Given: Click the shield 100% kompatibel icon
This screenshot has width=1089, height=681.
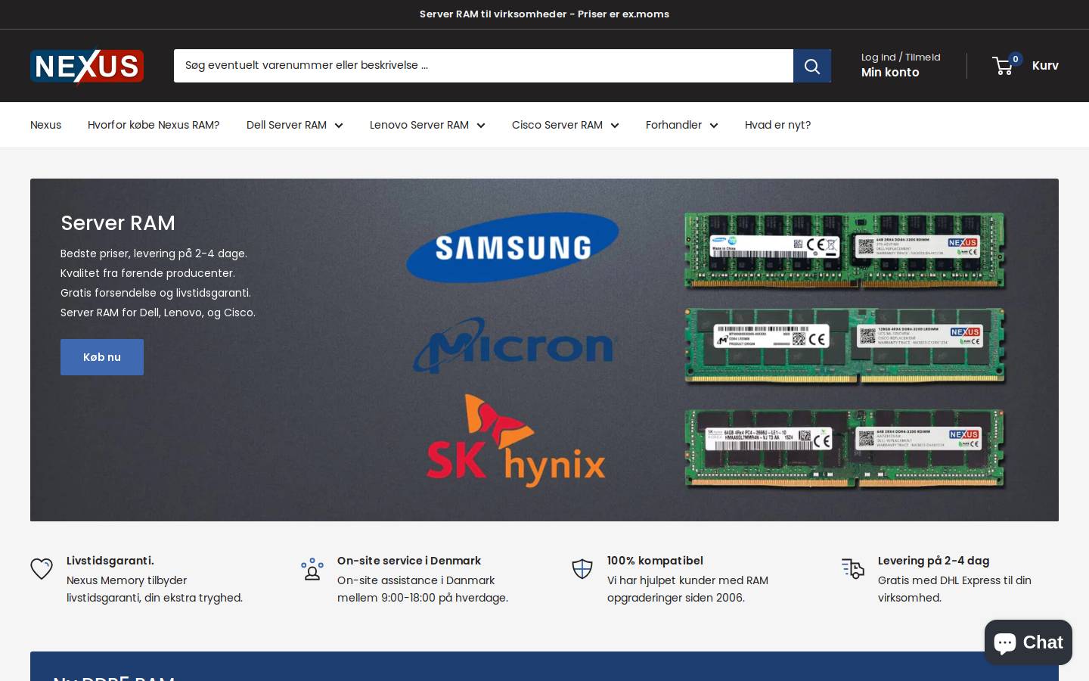Looking at the screenshot, I should pos(582,568).
